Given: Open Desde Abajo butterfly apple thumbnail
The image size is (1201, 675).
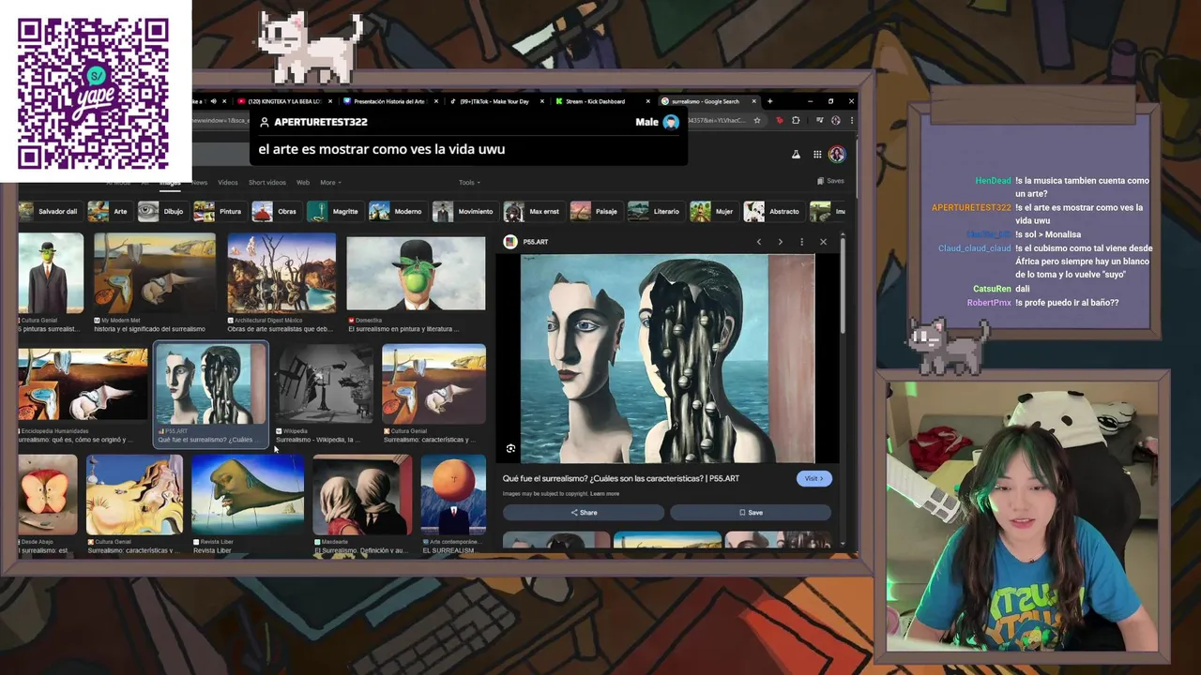Looking at the screenshot, I should pos(48,495).
